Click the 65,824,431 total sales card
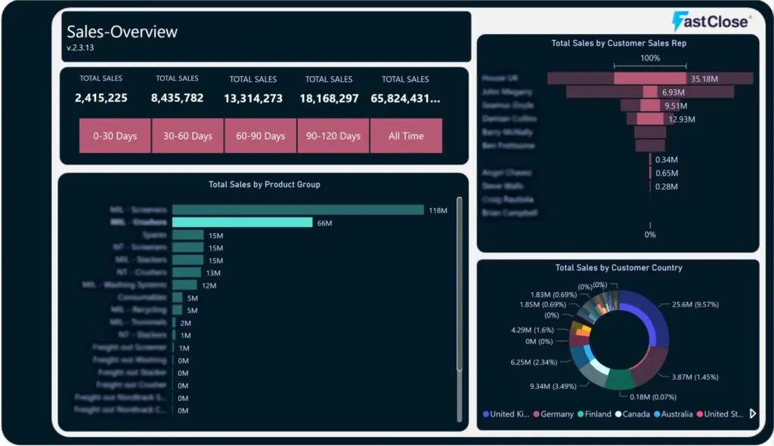This screenshot has height=446, width=774. (x=405, y=98)
